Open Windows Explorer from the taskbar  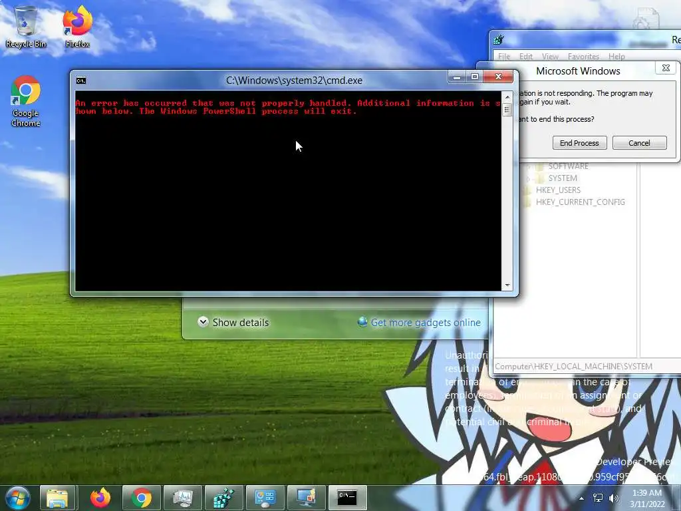click(57, 498)
